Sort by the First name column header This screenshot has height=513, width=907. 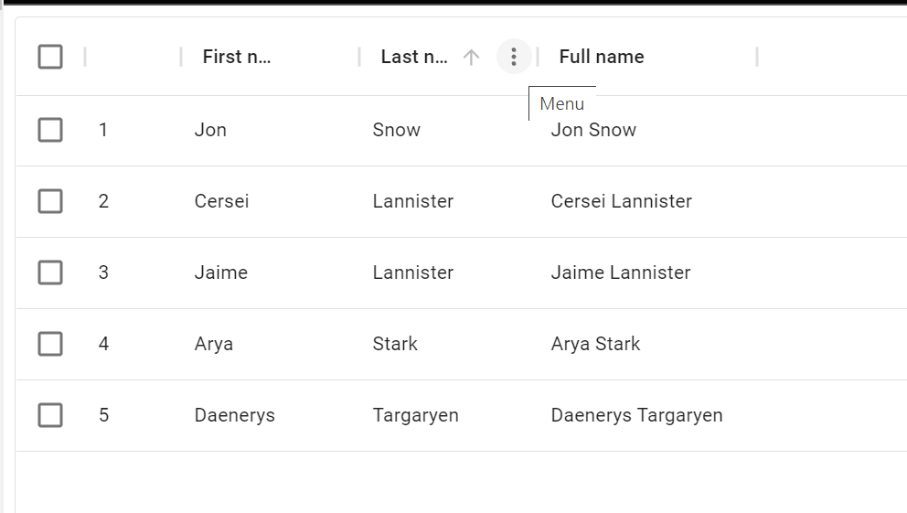pos(237,57)
